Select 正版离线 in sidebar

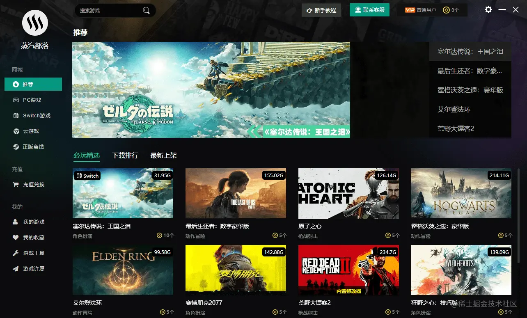click(x=33, y=147)
